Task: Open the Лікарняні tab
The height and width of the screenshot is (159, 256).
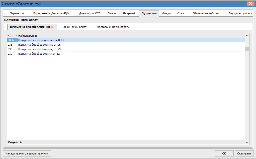Action: pyautogui.click(x=129, y=14)
